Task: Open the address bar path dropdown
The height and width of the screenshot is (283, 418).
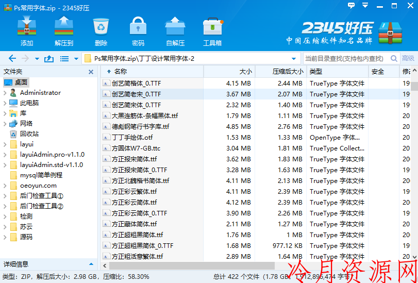Action: (x=294, y=59)
